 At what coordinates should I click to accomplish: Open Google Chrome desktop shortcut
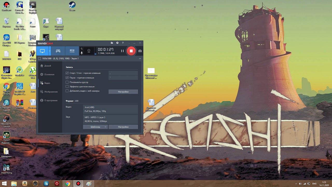pos(6,89)
